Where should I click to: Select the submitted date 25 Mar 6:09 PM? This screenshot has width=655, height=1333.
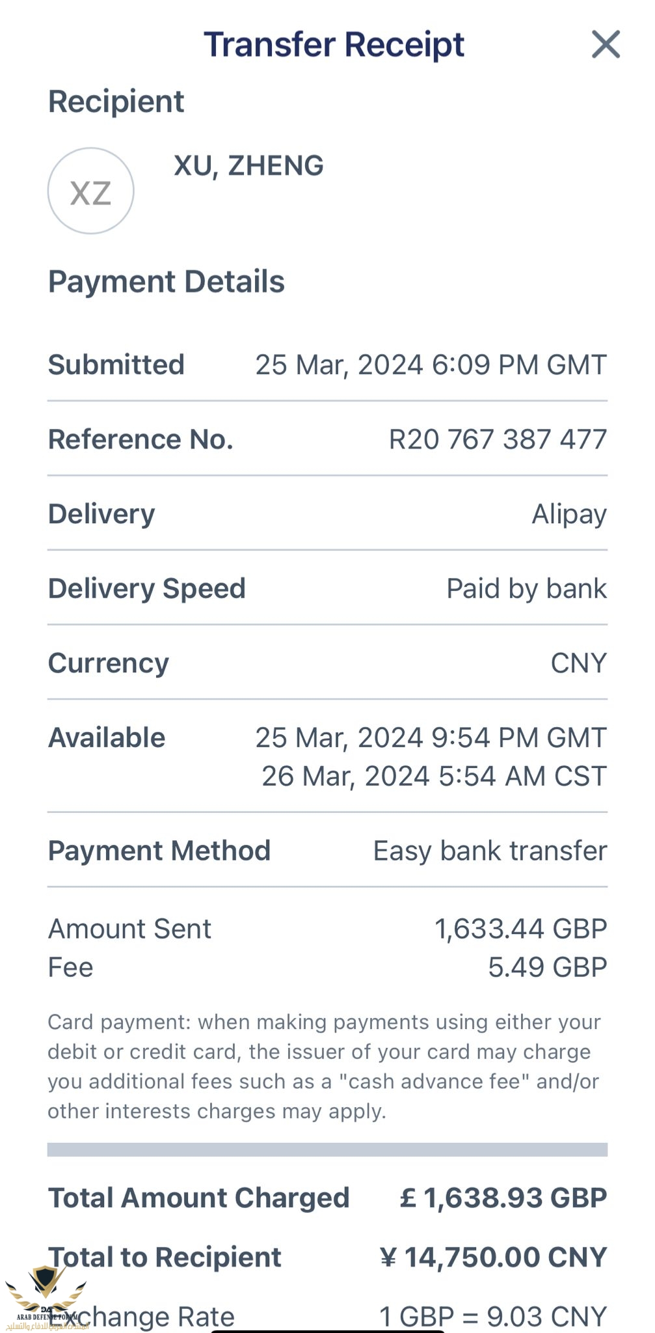click(431, 364)
